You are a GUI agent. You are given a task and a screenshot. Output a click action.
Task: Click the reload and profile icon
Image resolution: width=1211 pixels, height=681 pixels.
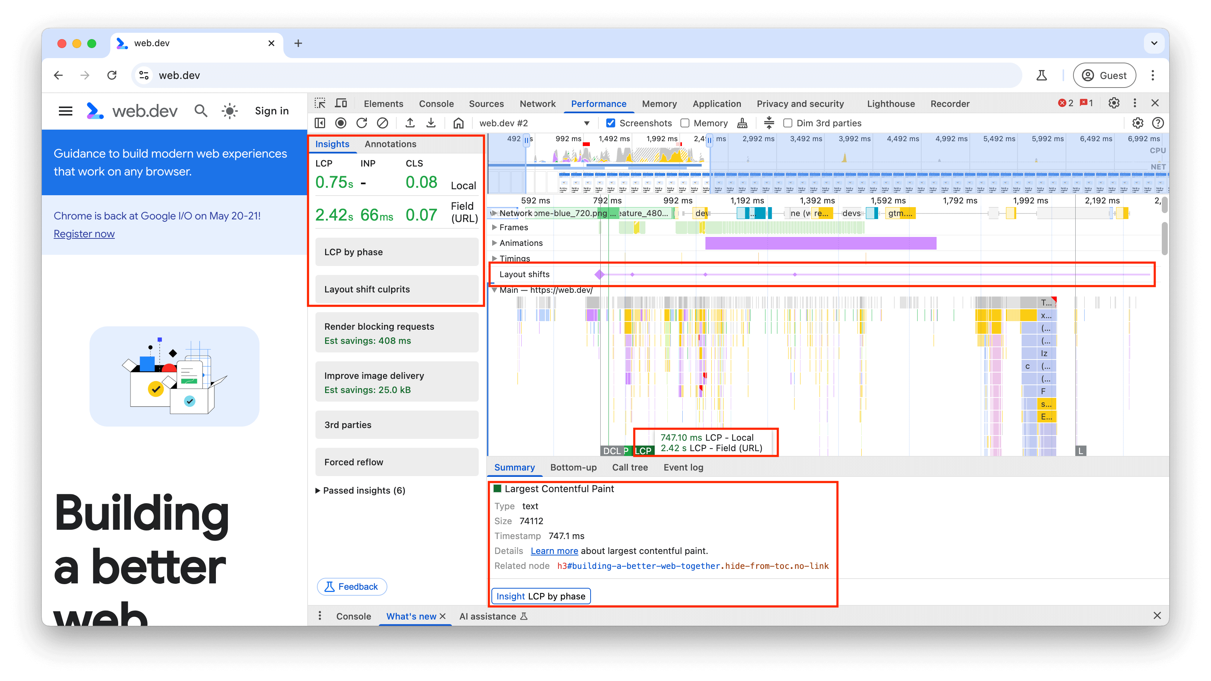(363, 123)
